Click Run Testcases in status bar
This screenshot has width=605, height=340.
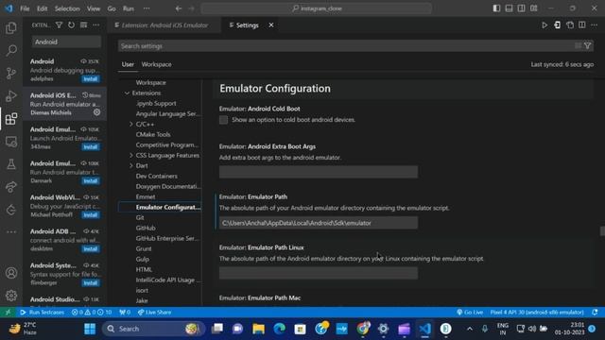coord(42,313)
